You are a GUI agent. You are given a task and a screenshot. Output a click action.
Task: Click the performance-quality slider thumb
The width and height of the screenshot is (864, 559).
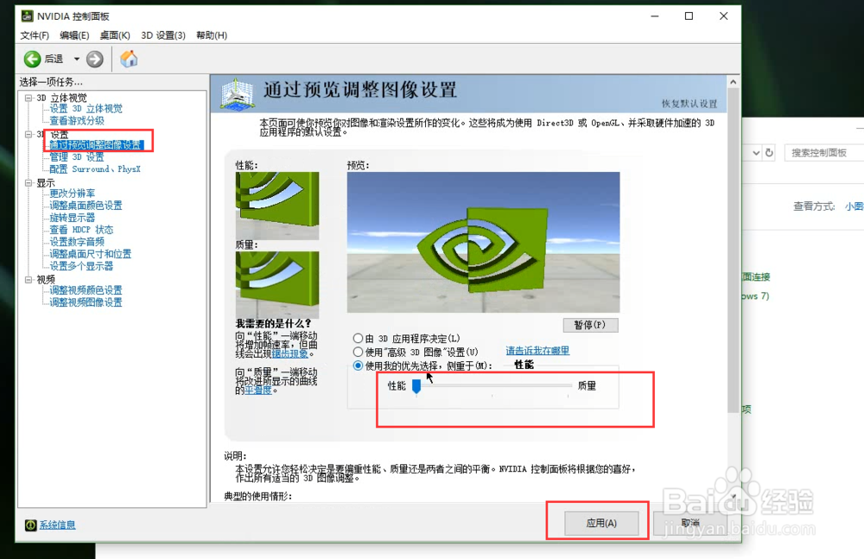[416, 386]
